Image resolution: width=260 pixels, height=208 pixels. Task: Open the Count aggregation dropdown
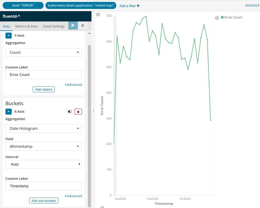pos(44,52)
